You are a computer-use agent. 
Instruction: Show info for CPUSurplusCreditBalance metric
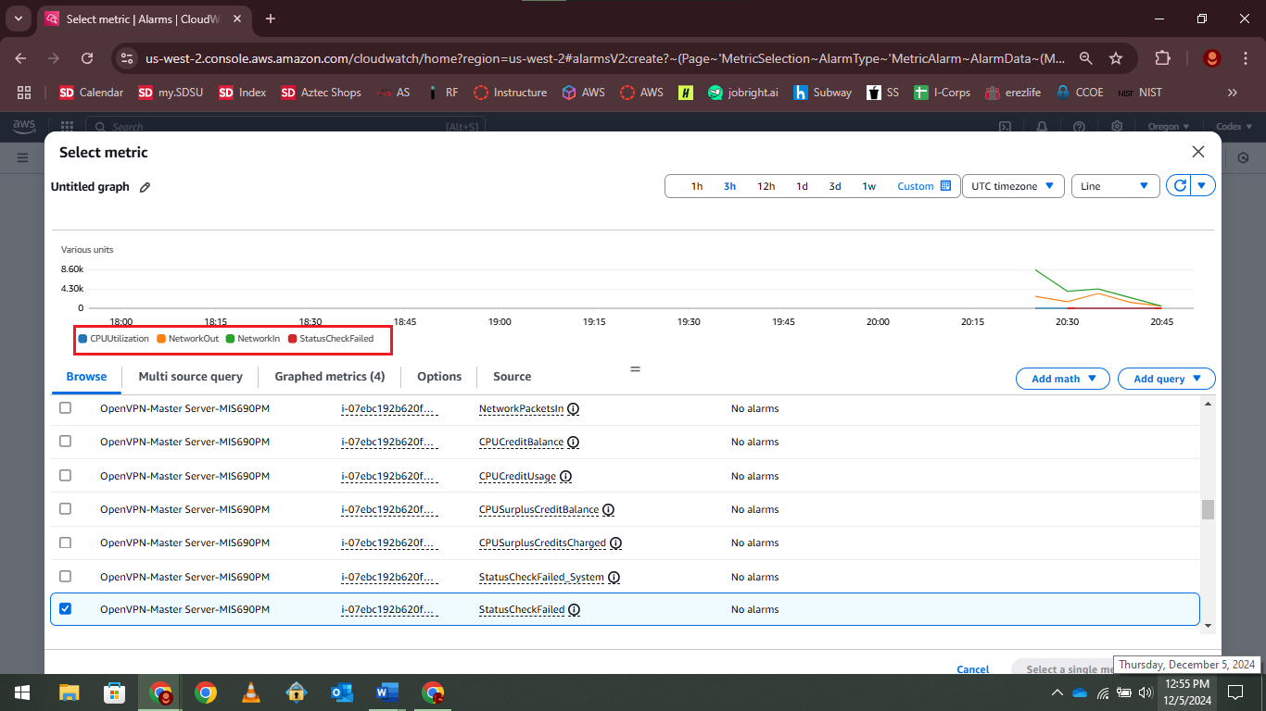608,510
